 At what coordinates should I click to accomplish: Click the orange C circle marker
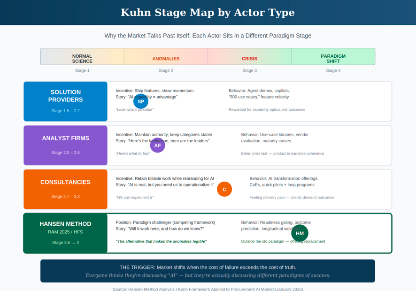(224, 189)
